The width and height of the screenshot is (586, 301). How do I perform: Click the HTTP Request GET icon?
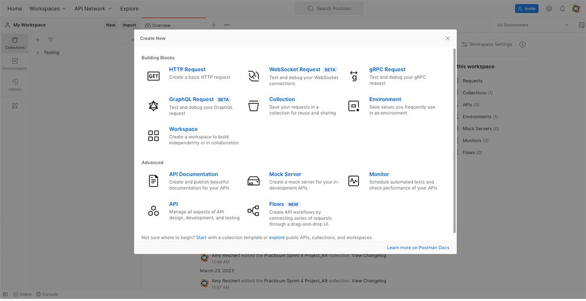pyautogui.click(x=153, y=76)
